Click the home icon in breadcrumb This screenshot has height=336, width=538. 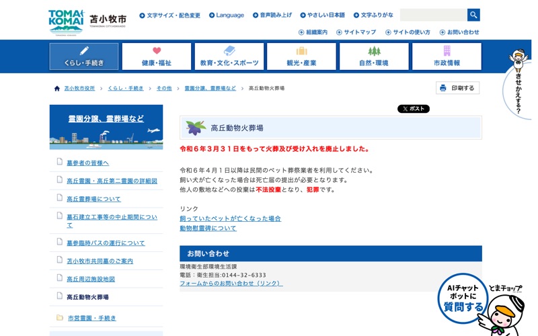pyautogui.click(x=57, y=89)
